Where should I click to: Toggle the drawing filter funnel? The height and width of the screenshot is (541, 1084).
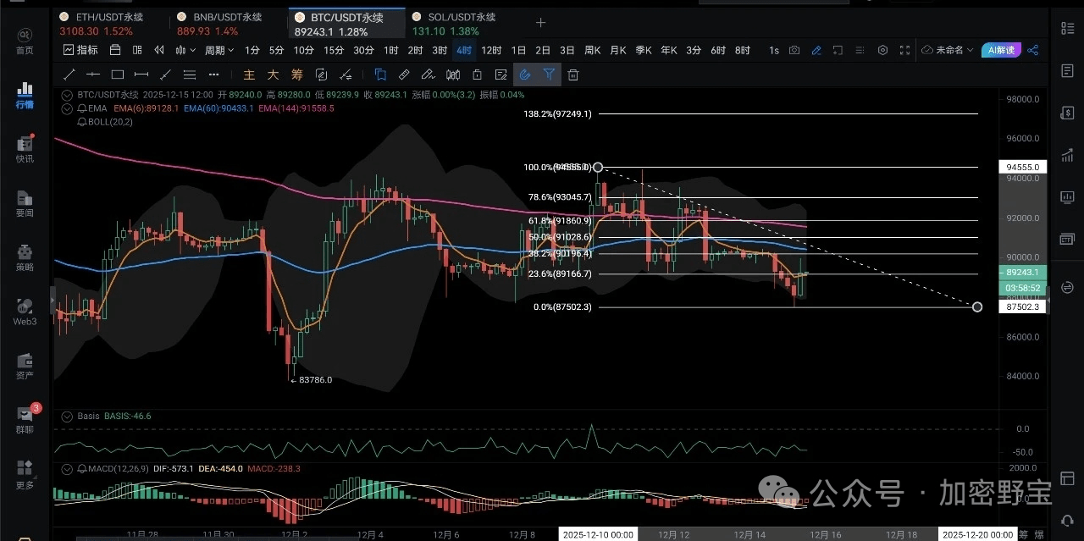tap(549, 75)
